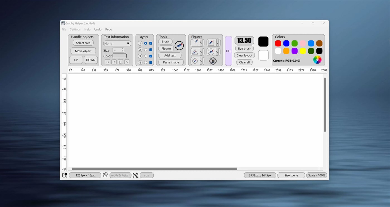390x207 pixels.
Task: Click the round brush preview icon
Action: [x=179, y=45]
